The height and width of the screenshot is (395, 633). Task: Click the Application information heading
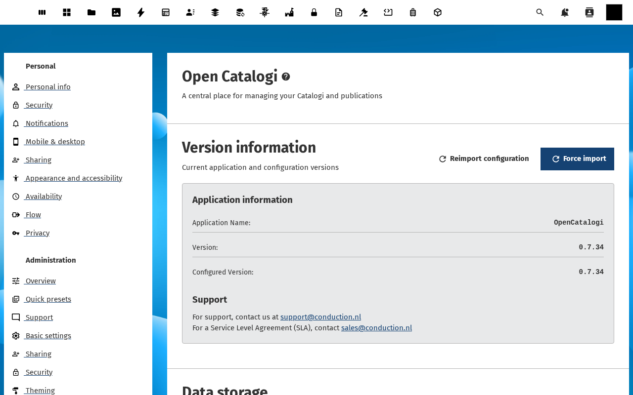pos(242,199)
